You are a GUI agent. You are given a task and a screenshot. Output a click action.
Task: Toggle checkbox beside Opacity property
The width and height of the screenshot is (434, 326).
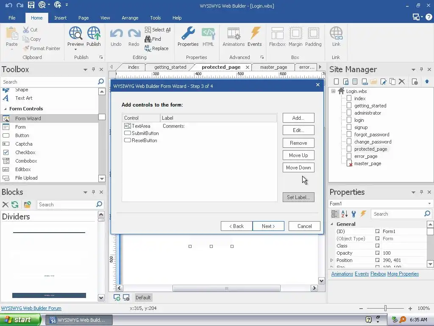[x=377, y=253]
